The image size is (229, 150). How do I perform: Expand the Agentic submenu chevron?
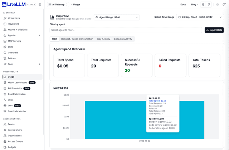[x=39, y=36]
